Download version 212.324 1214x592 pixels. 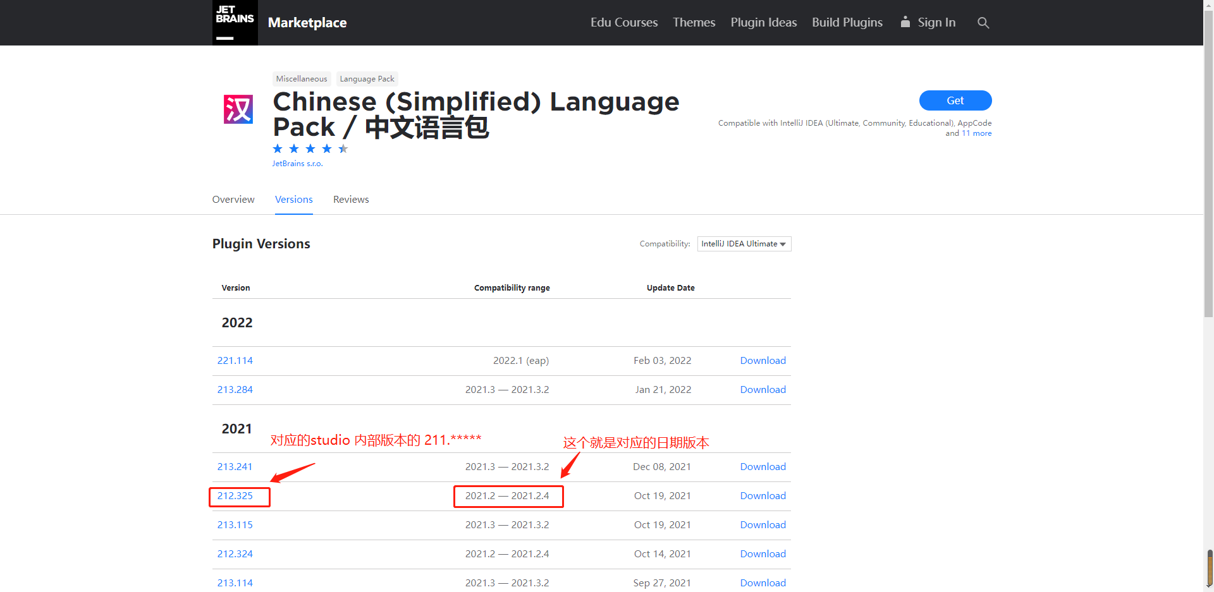(x=763, y=554)
